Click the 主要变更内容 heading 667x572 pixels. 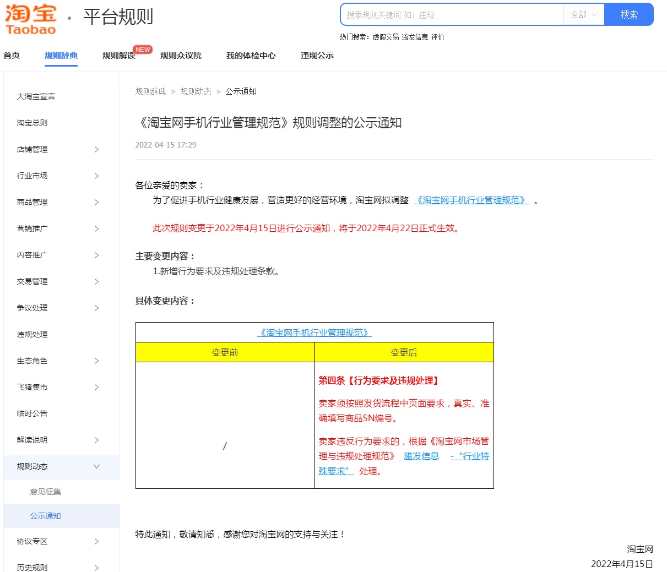point(165,256)
